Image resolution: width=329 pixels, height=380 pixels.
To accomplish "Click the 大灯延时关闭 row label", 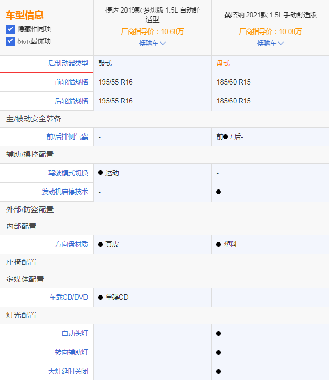I will pyautogui.click(x=68, y=371).
